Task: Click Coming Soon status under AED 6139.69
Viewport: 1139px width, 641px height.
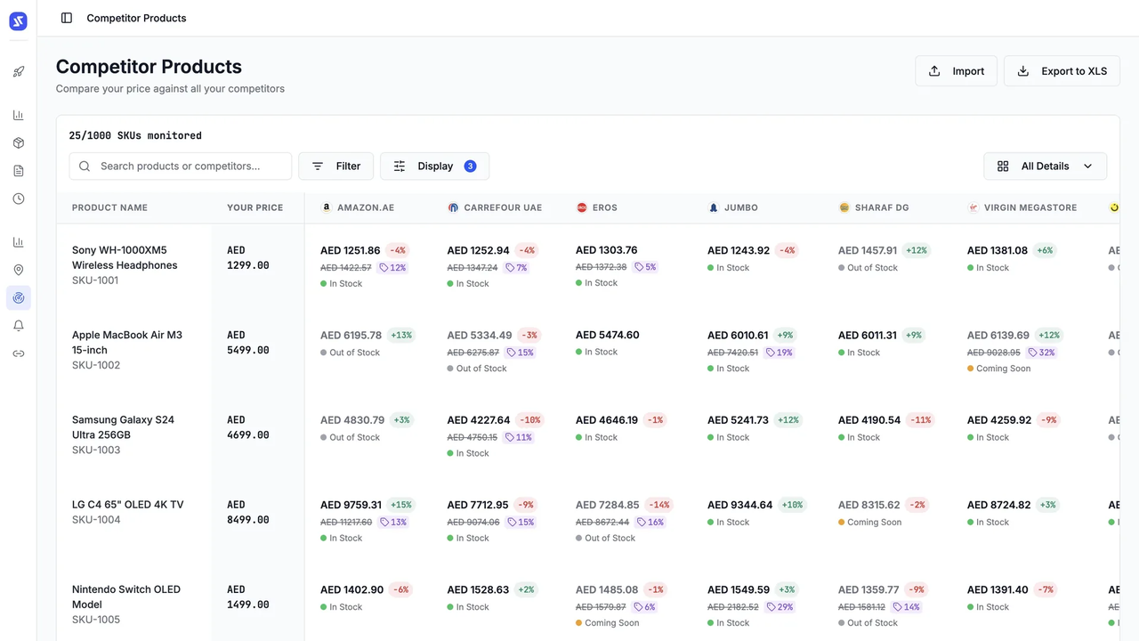Action: pyautogui.click(x=998, y=369)
